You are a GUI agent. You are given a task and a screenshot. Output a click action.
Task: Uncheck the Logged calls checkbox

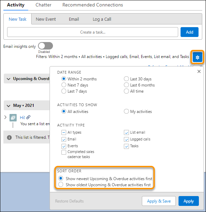pos(126,139)
